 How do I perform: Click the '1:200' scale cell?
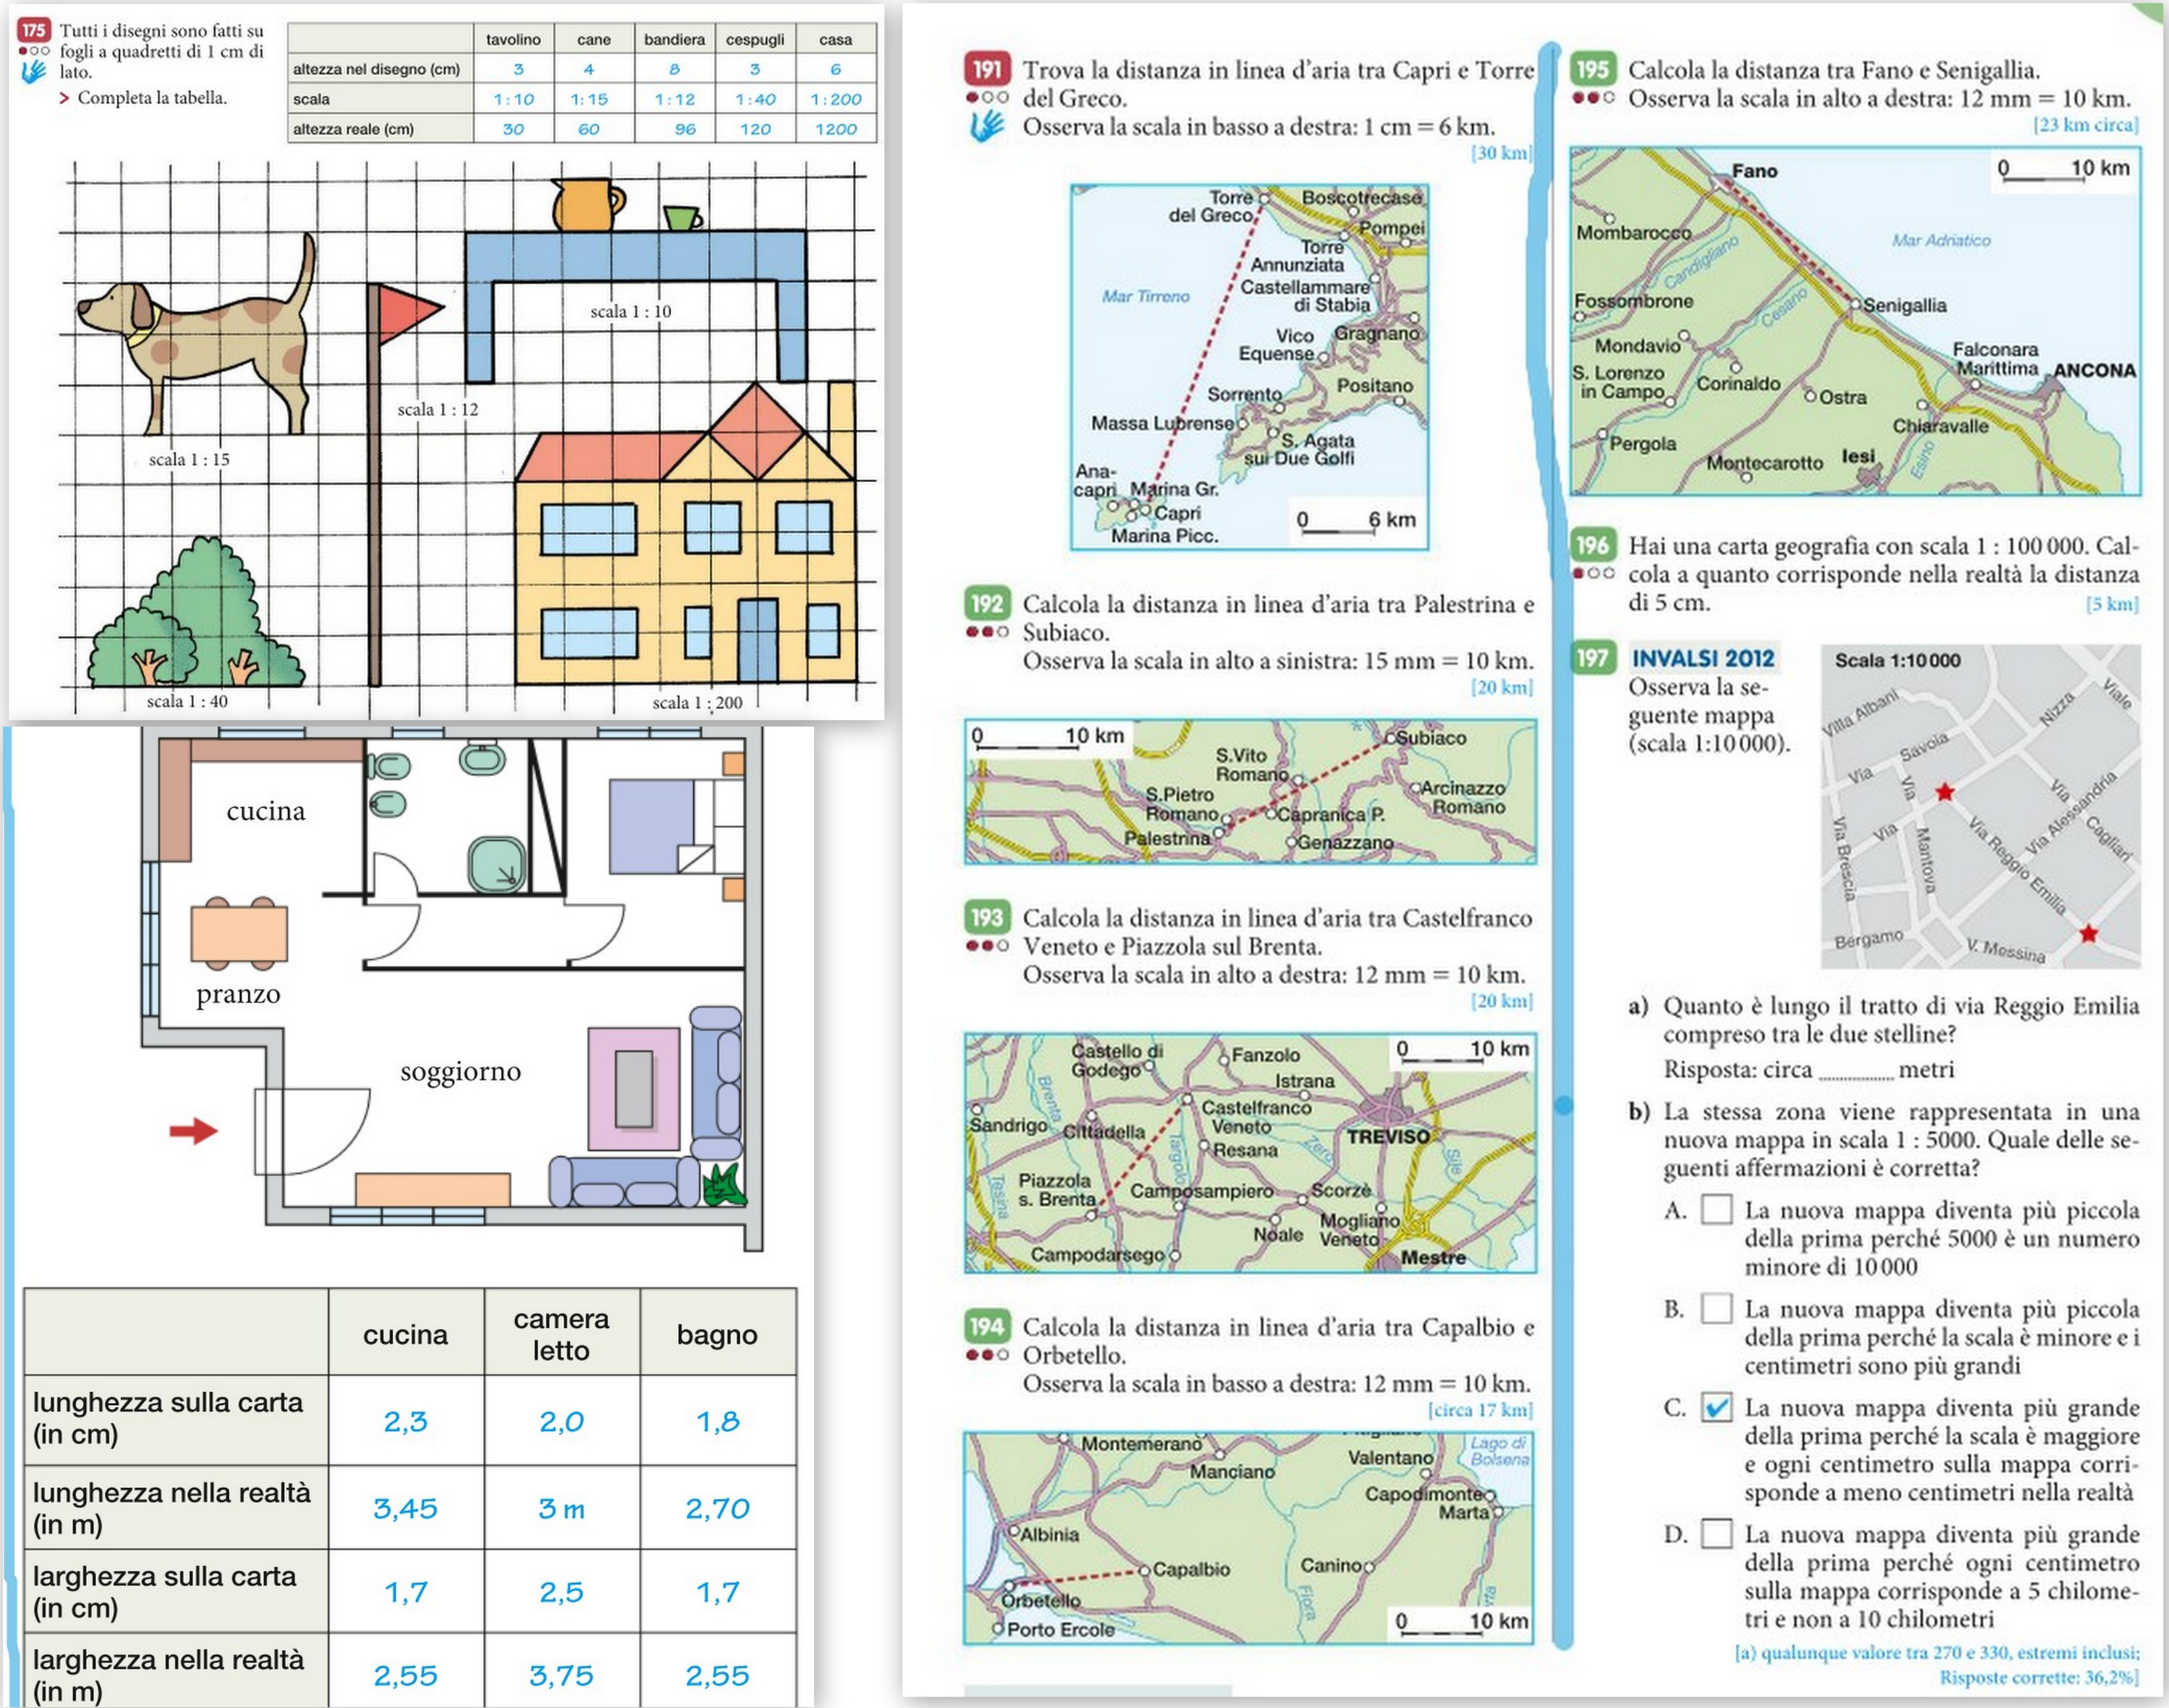pos(835,99)
